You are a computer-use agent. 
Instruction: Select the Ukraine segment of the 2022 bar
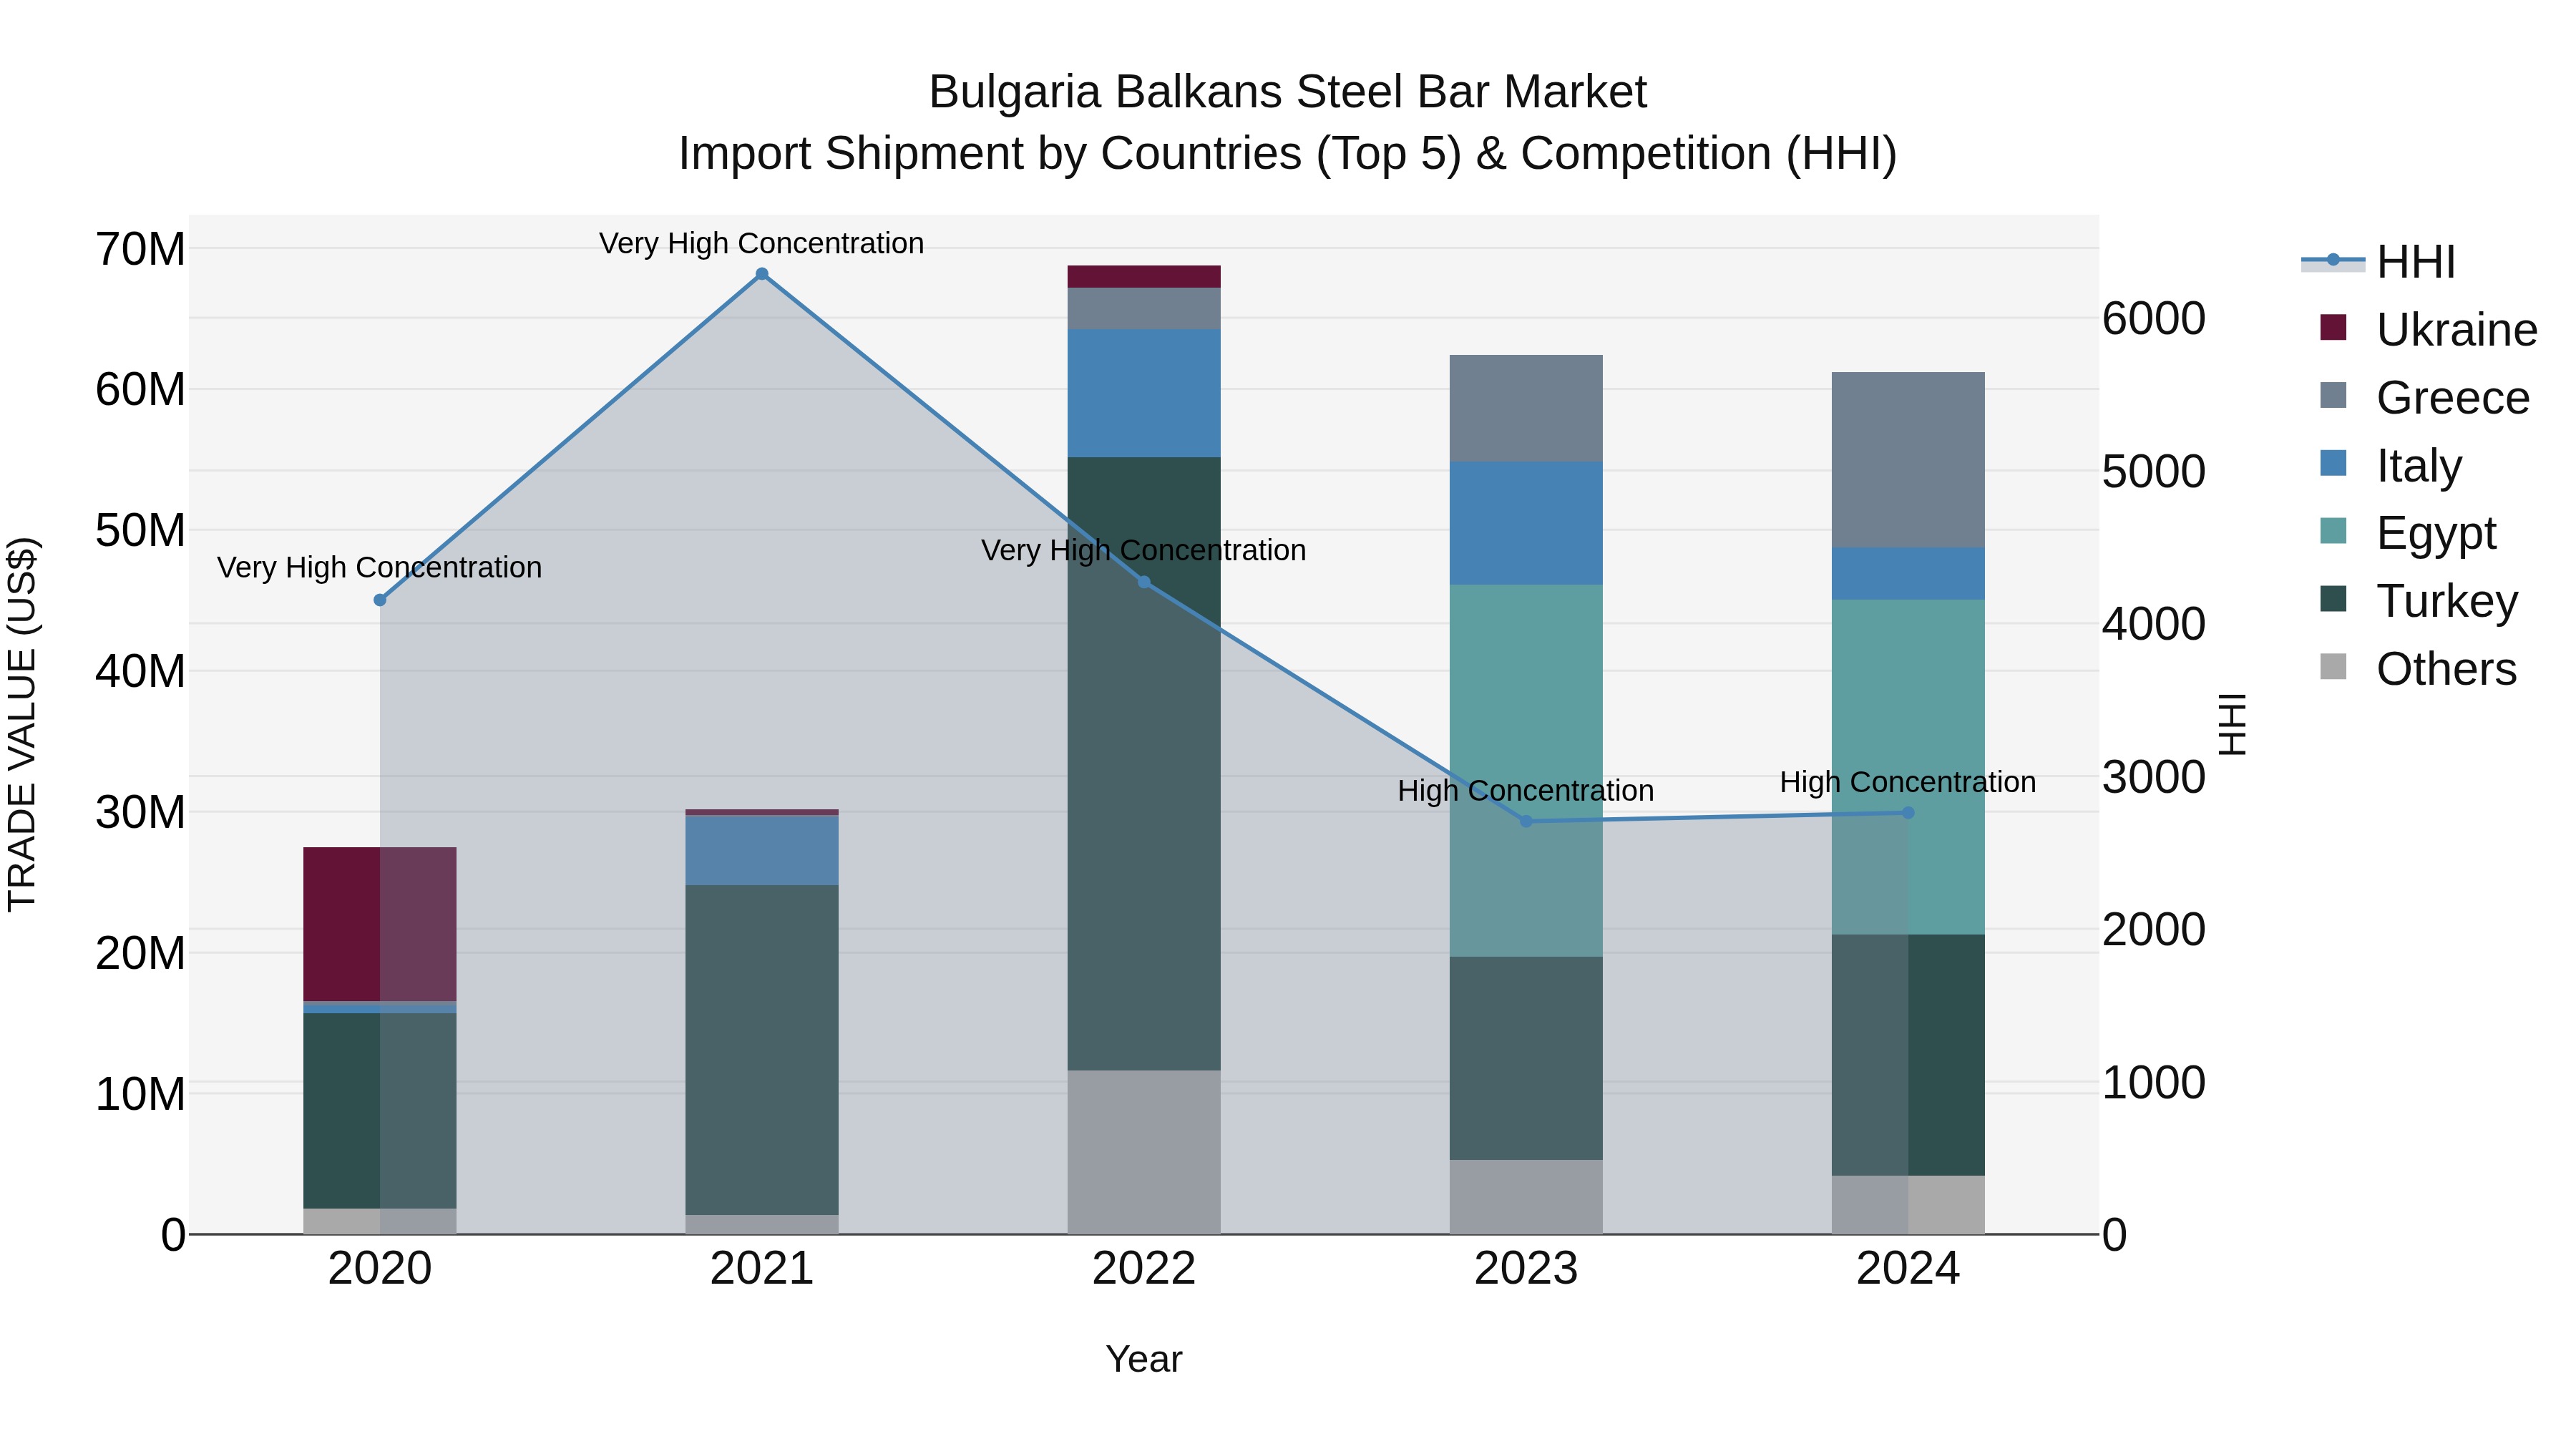[x=1144, y=277]
